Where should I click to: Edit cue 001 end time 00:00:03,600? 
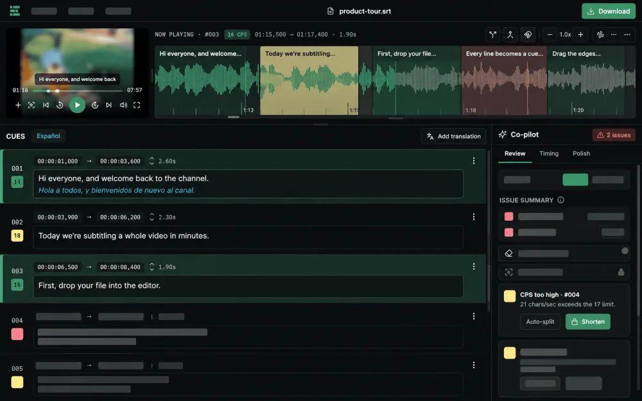[x=120, y=161]
